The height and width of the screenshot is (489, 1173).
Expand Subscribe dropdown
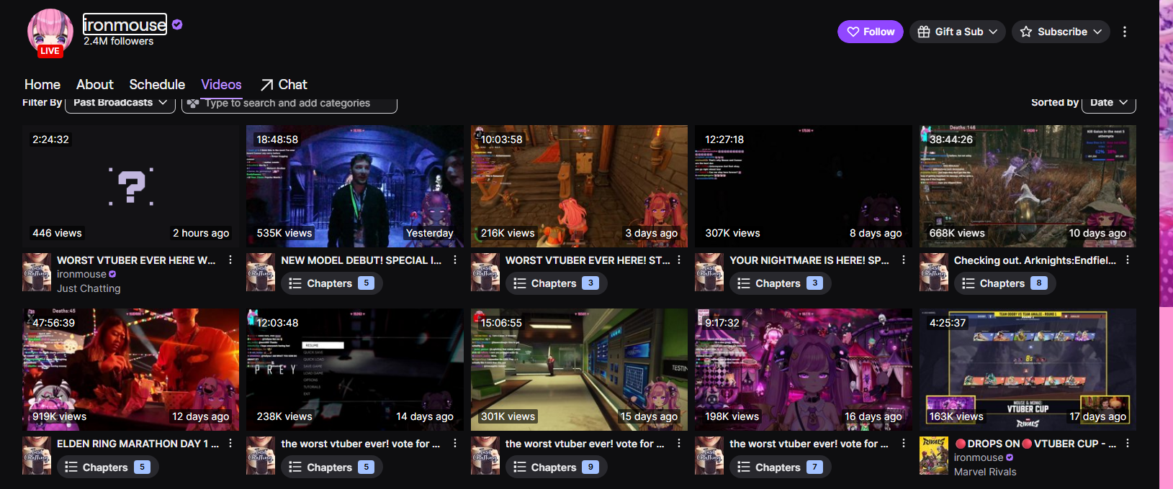click(1061, 32)
